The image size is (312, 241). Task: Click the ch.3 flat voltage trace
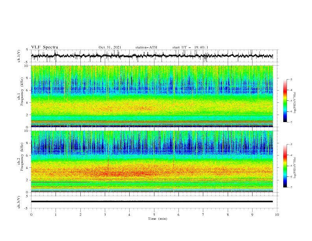click(x=152, y=202)
